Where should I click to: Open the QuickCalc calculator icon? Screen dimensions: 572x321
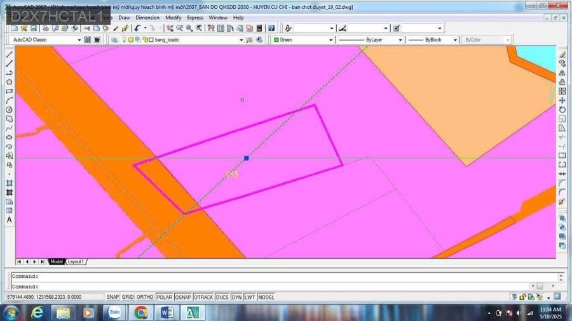pos(259,29)
